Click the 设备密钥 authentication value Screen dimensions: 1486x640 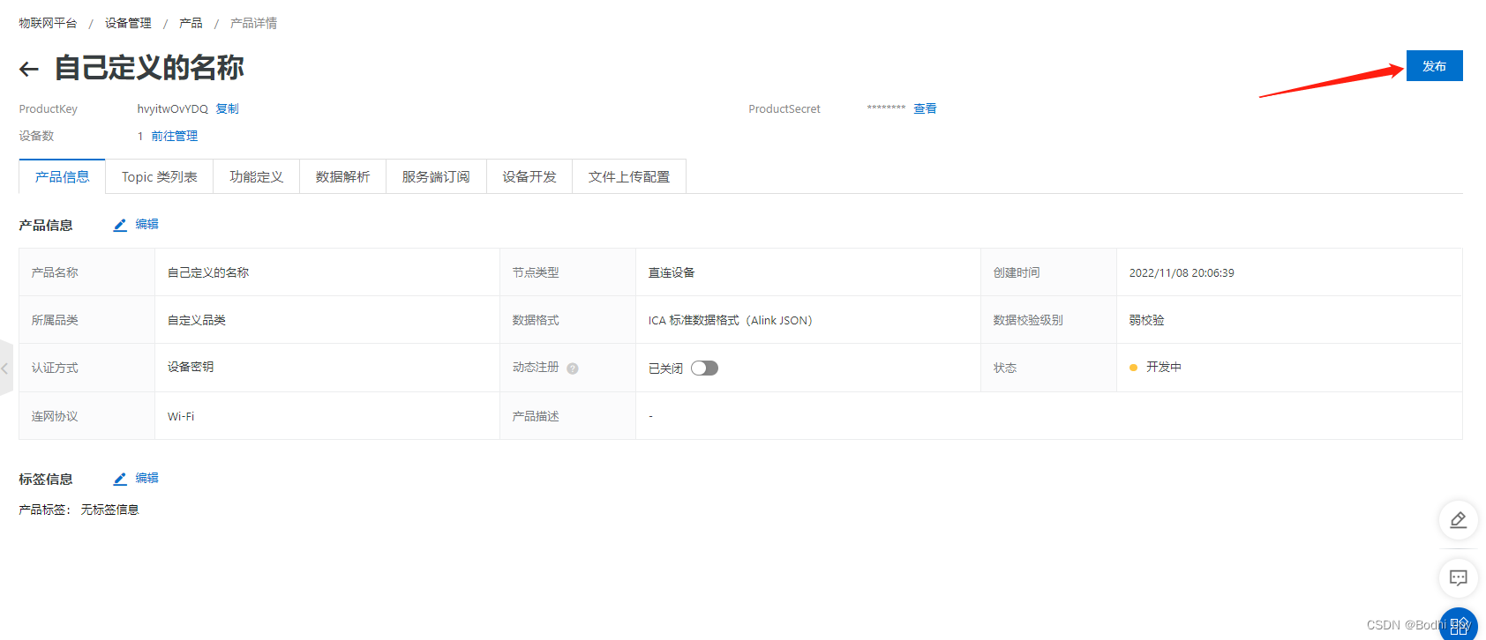(x=191, y=367)
